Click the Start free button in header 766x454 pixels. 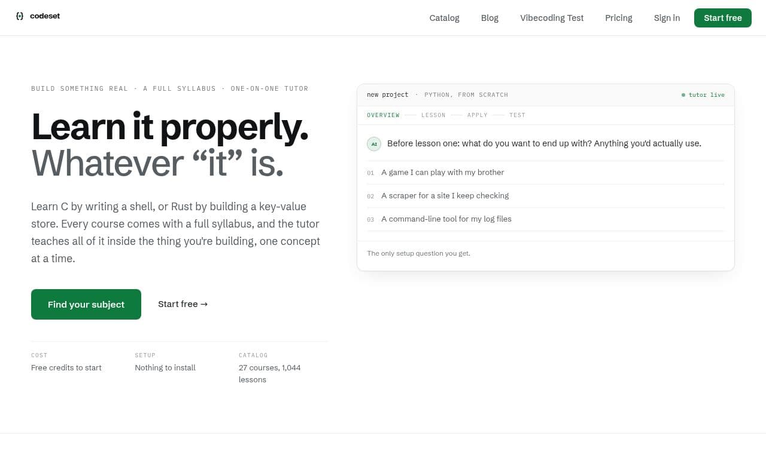point(723,18)
